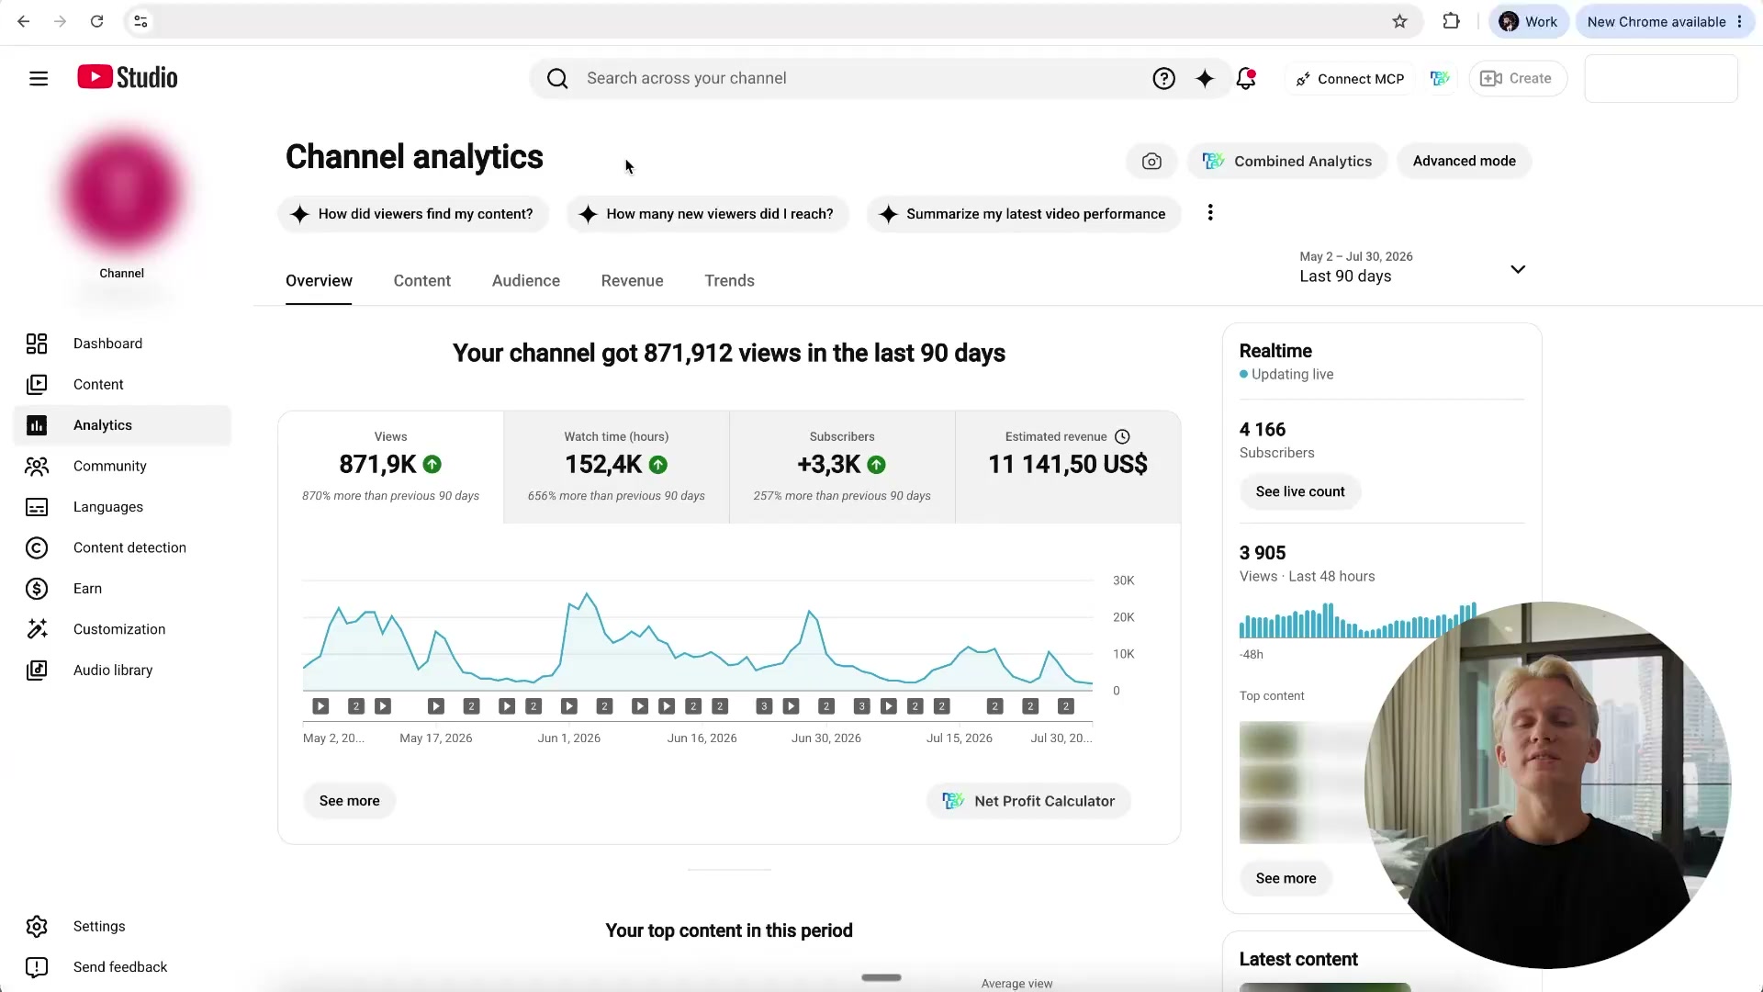Viewport: 1763px width, 992px height.
Task: Click the YouTube Studio logo
Action: pyautogui.click(x=128, y=78)
